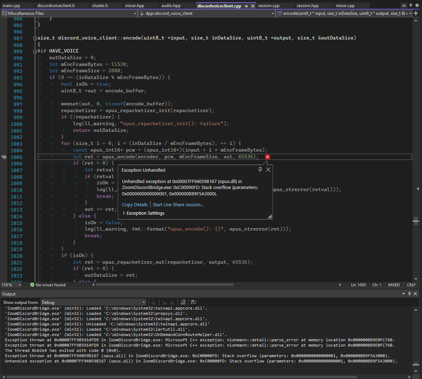Click the Miscellaneous Files project icon
Viewport: 422px width, 379px height.
coord(5,13)
